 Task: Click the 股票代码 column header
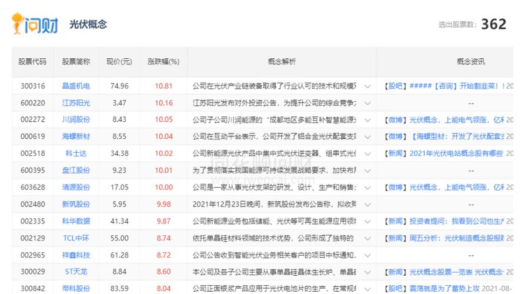click(x=32, y=62)
